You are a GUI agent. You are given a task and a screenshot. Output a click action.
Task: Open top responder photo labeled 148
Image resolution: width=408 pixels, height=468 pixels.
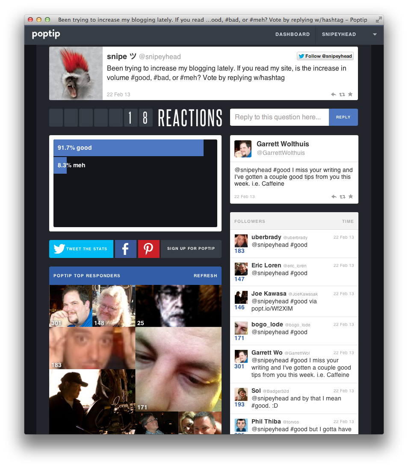tap(114, 306)
